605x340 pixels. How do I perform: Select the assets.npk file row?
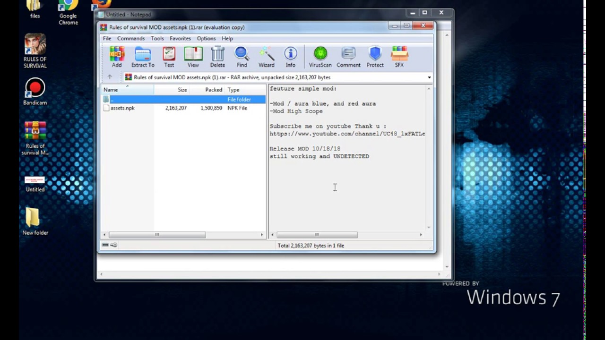point(183,108)
